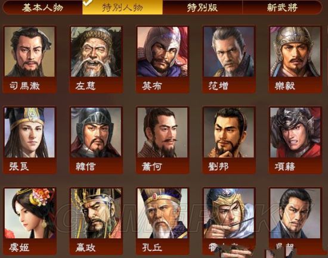The width and height of the screenshot is (328, 258).
Task: Click the 劉邦 name label
Action: tap(218, 167)
